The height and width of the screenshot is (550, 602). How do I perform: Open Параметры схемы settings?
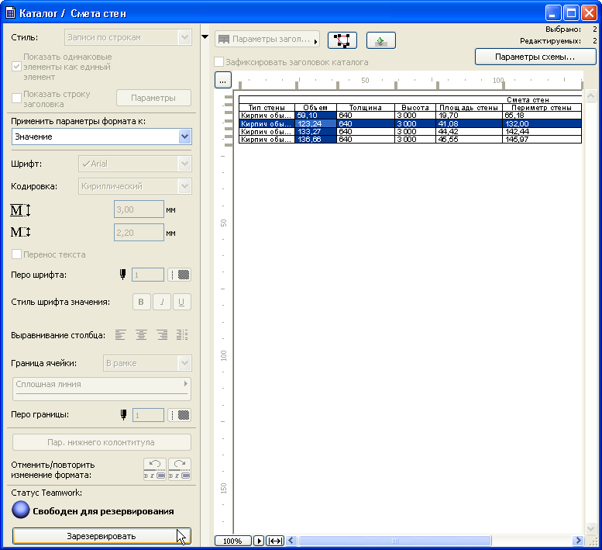535,57
